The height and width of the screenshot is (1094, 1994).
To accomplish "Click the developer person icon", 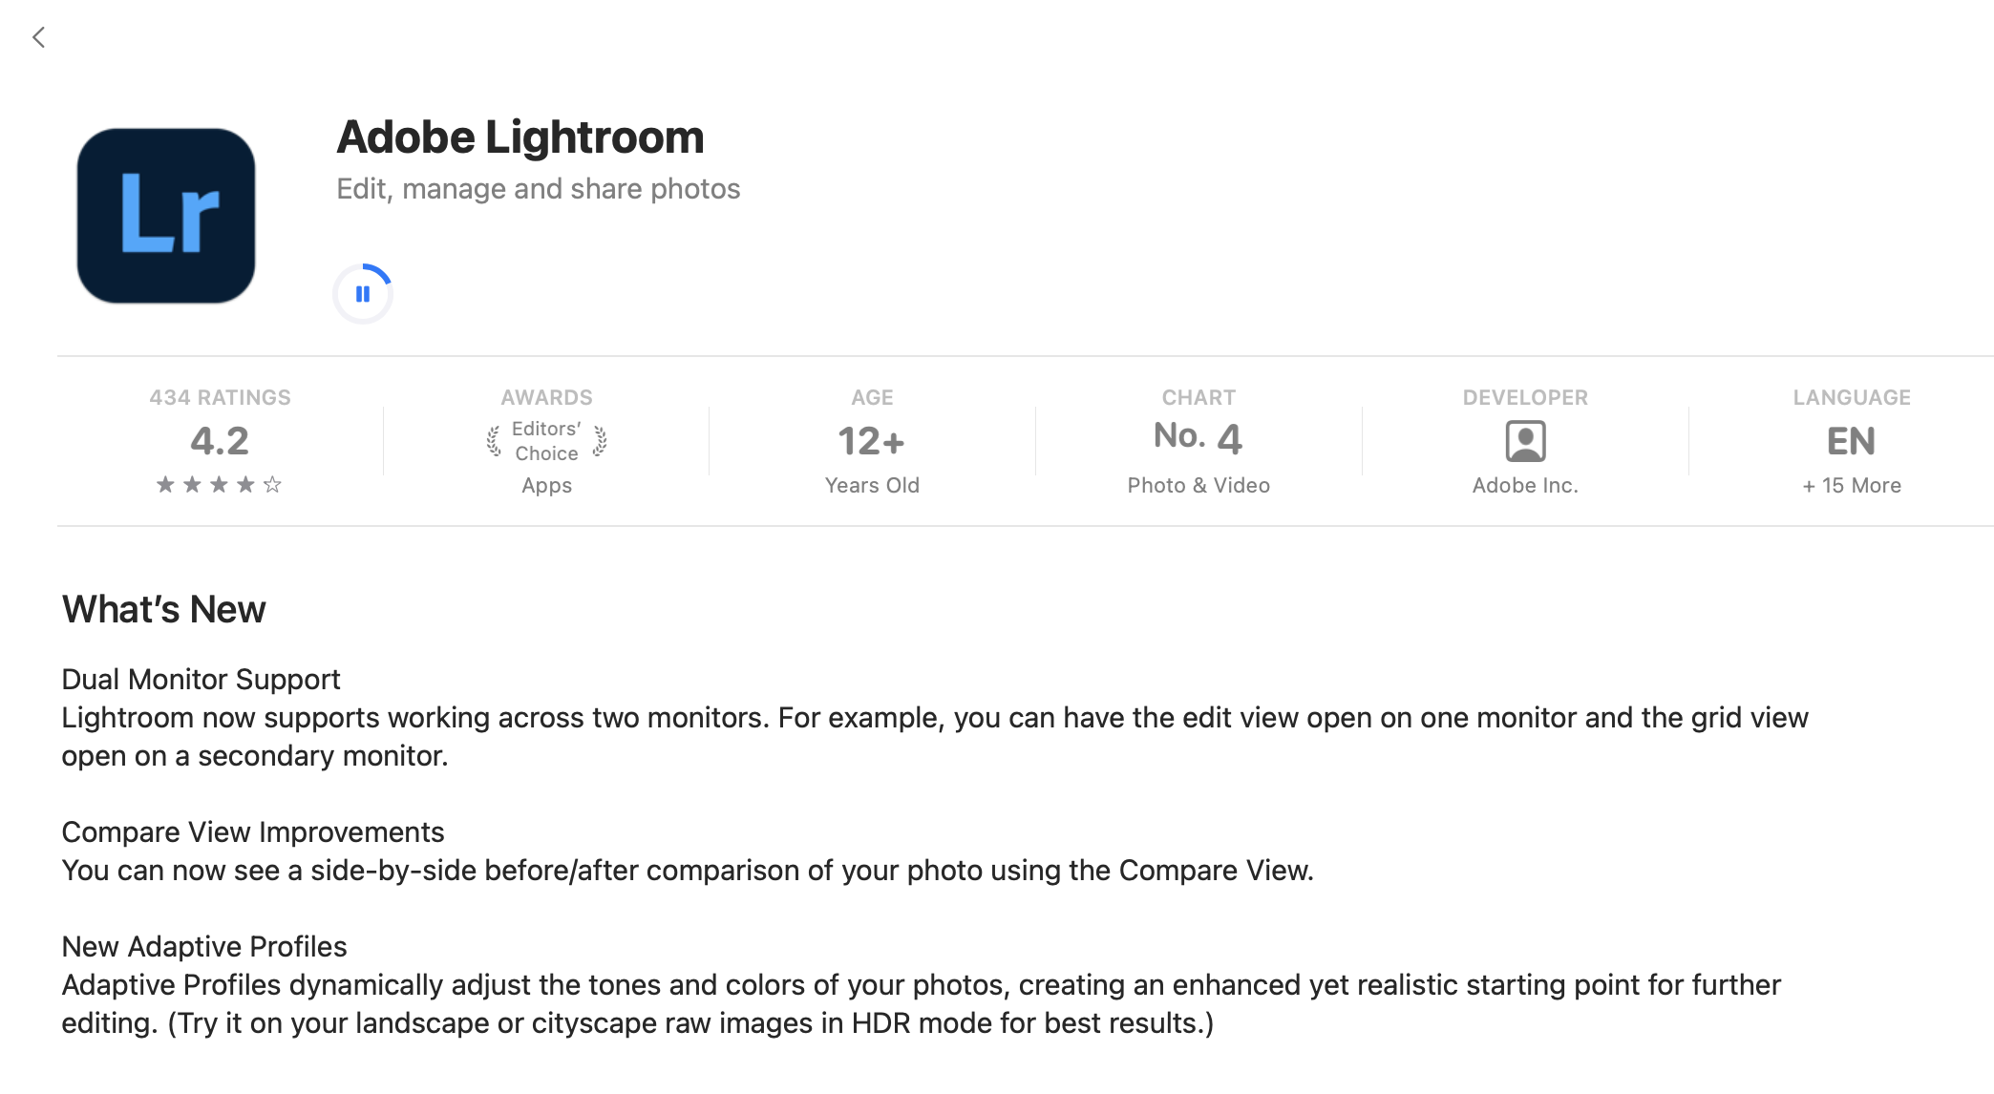I will tap(1525, 441).
